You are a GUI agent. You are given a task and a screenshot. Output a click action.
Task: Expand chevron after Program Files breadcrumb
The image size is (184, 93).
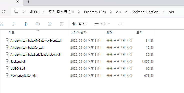coord(111,12)
